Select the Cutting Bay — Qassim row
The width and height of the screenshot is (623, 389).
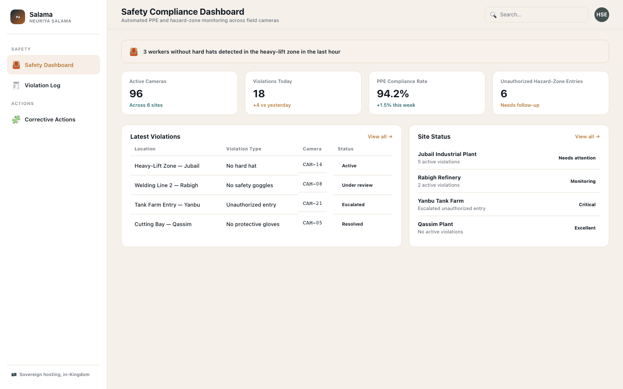pyautogui.click(x=261, y=224)
